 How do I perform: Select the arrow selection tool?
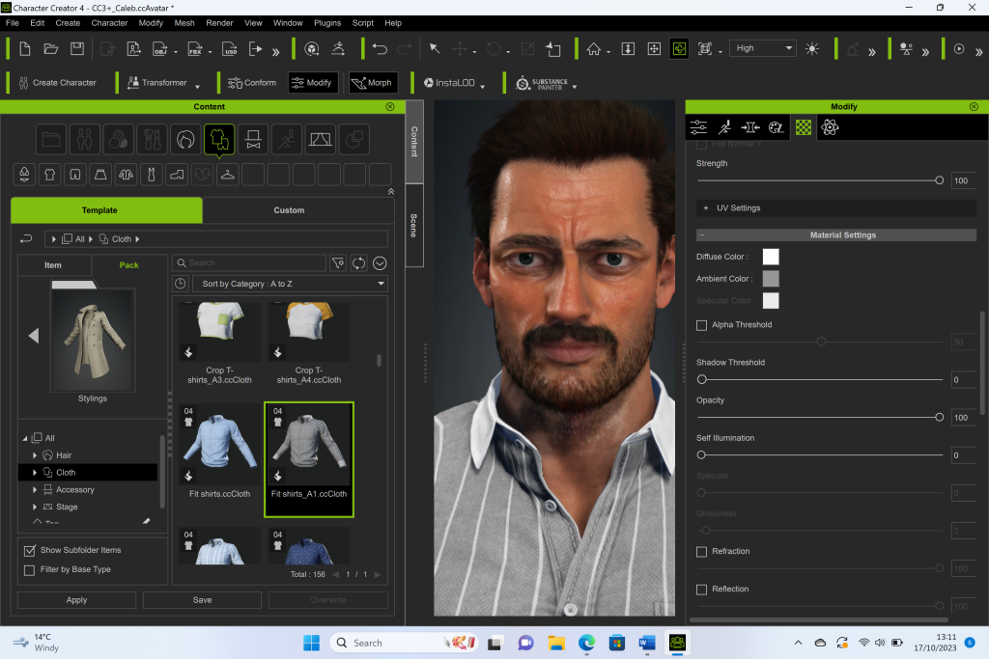pyautogui.click(x=435, y=48)
